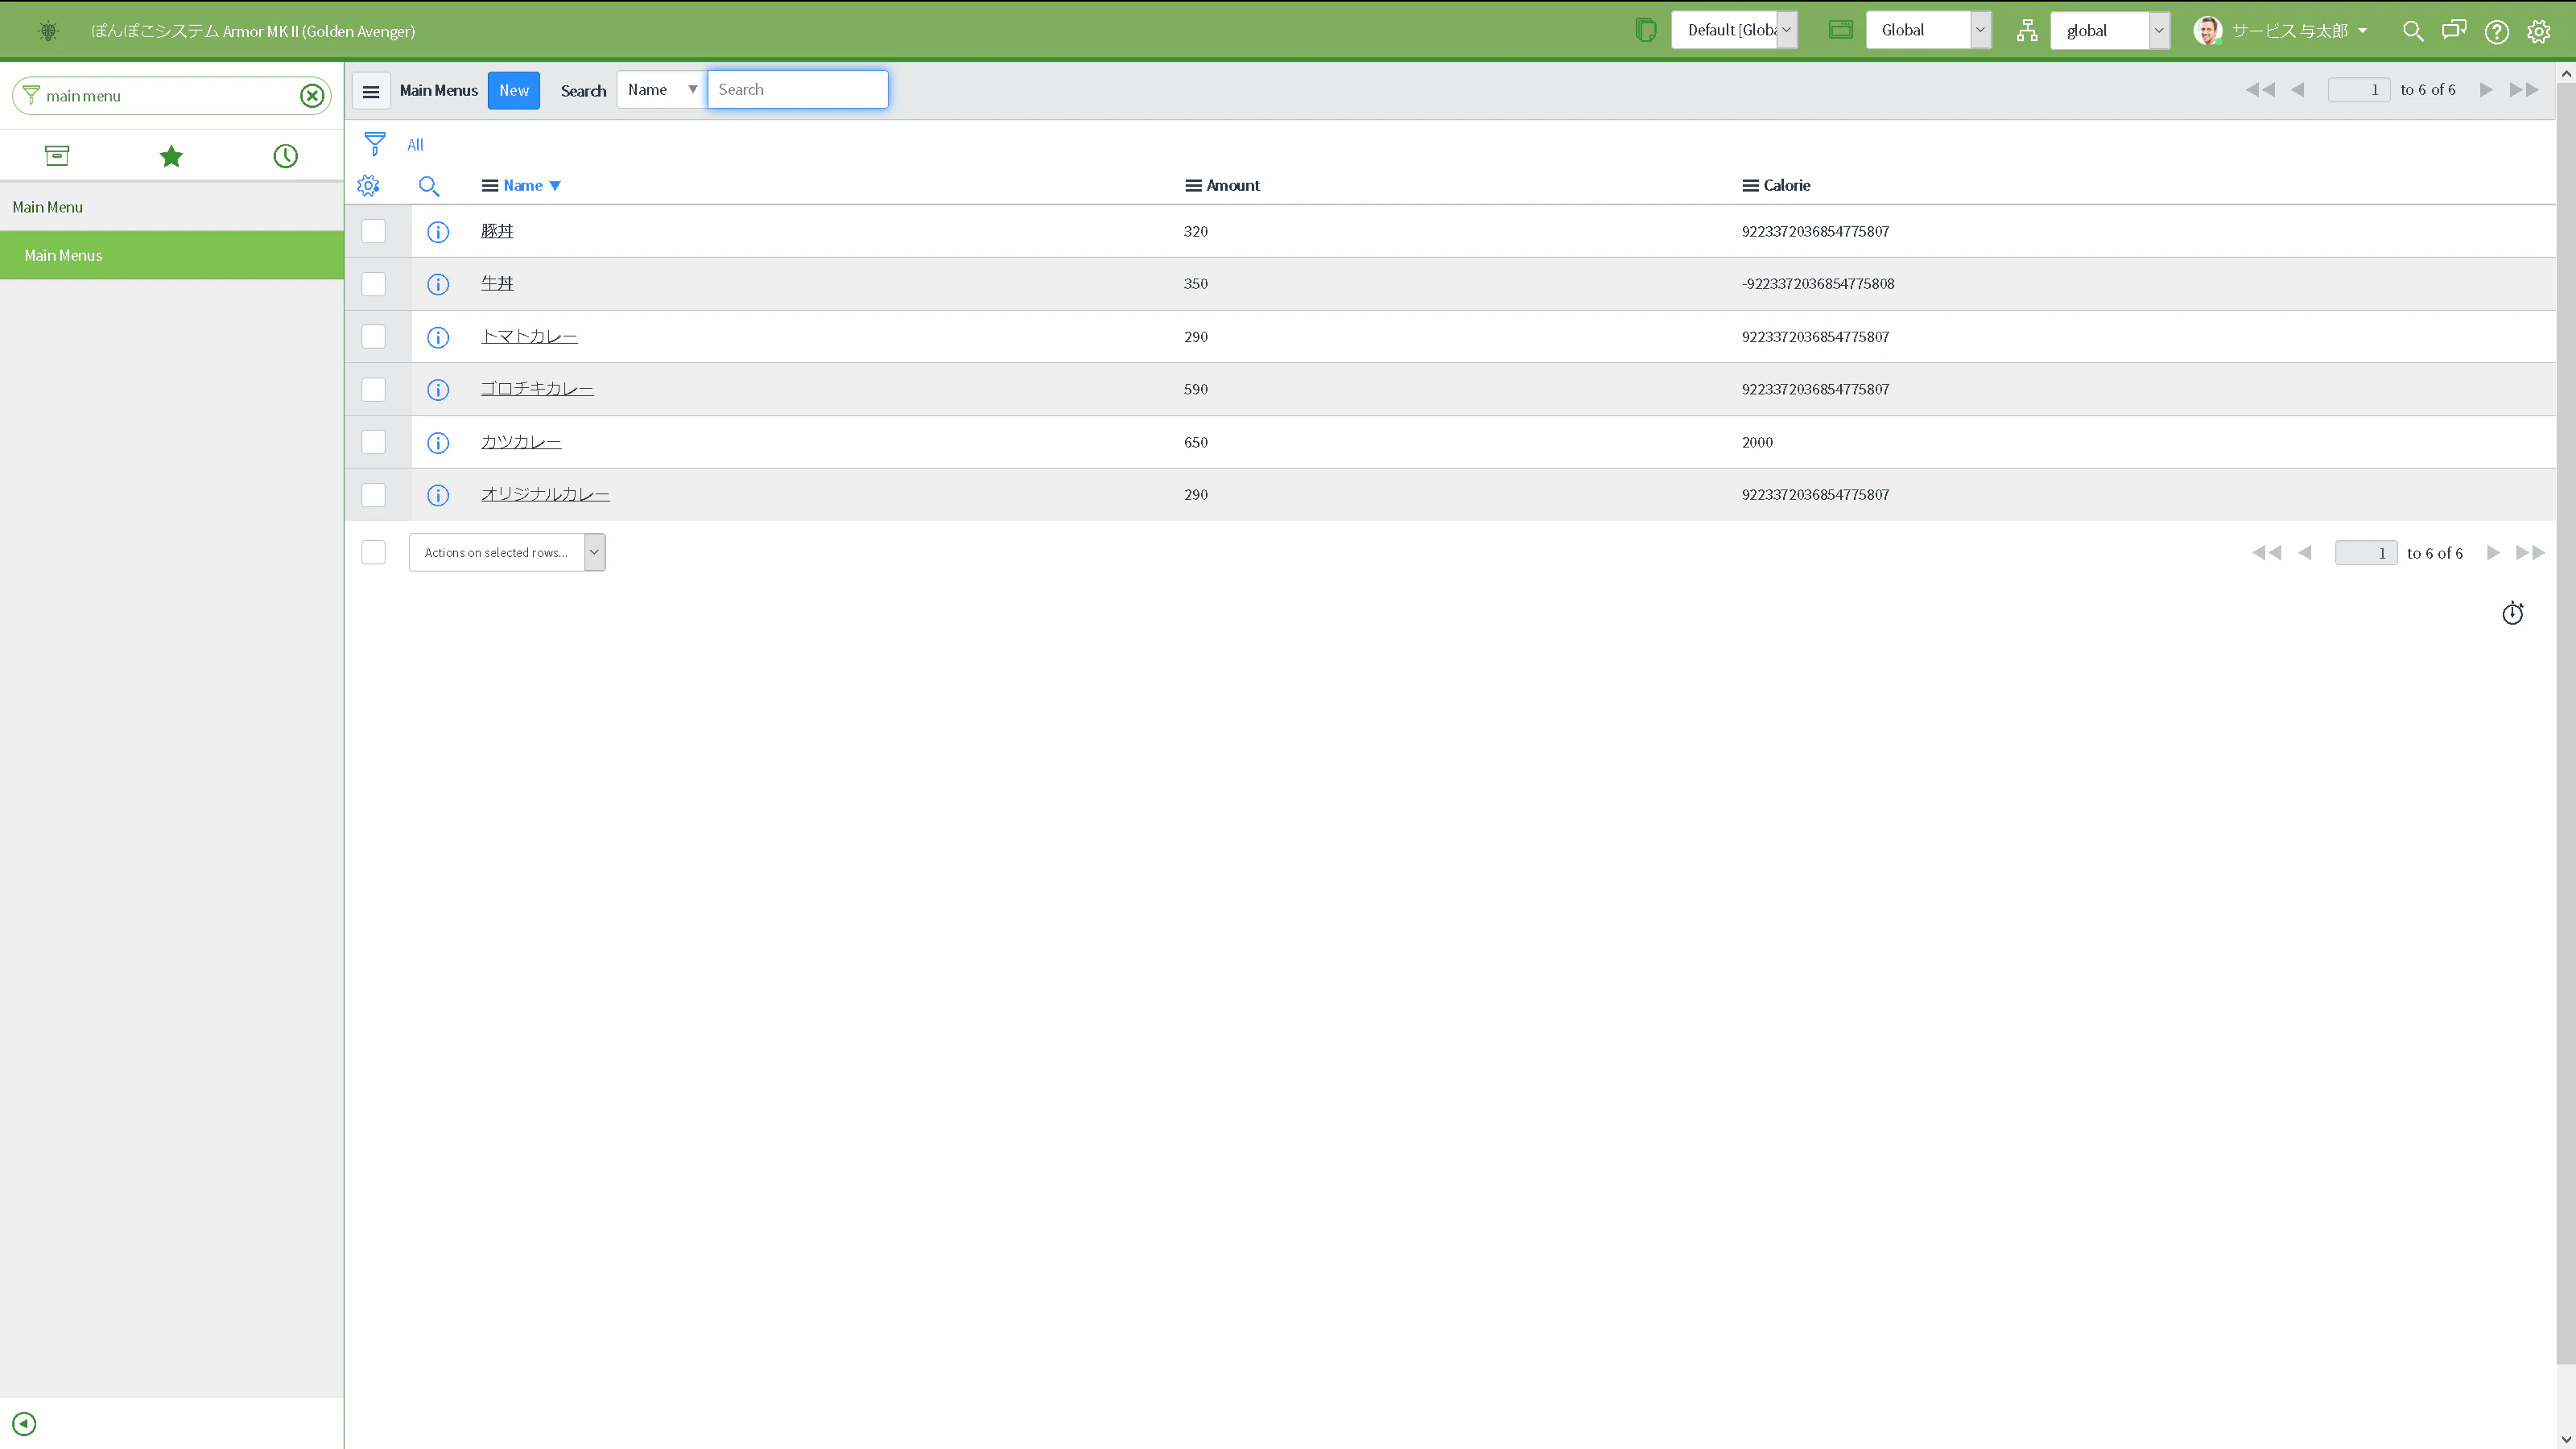Open Name search field dropdown
The height and width of the screenshot is (1449, 2576).
662,90
